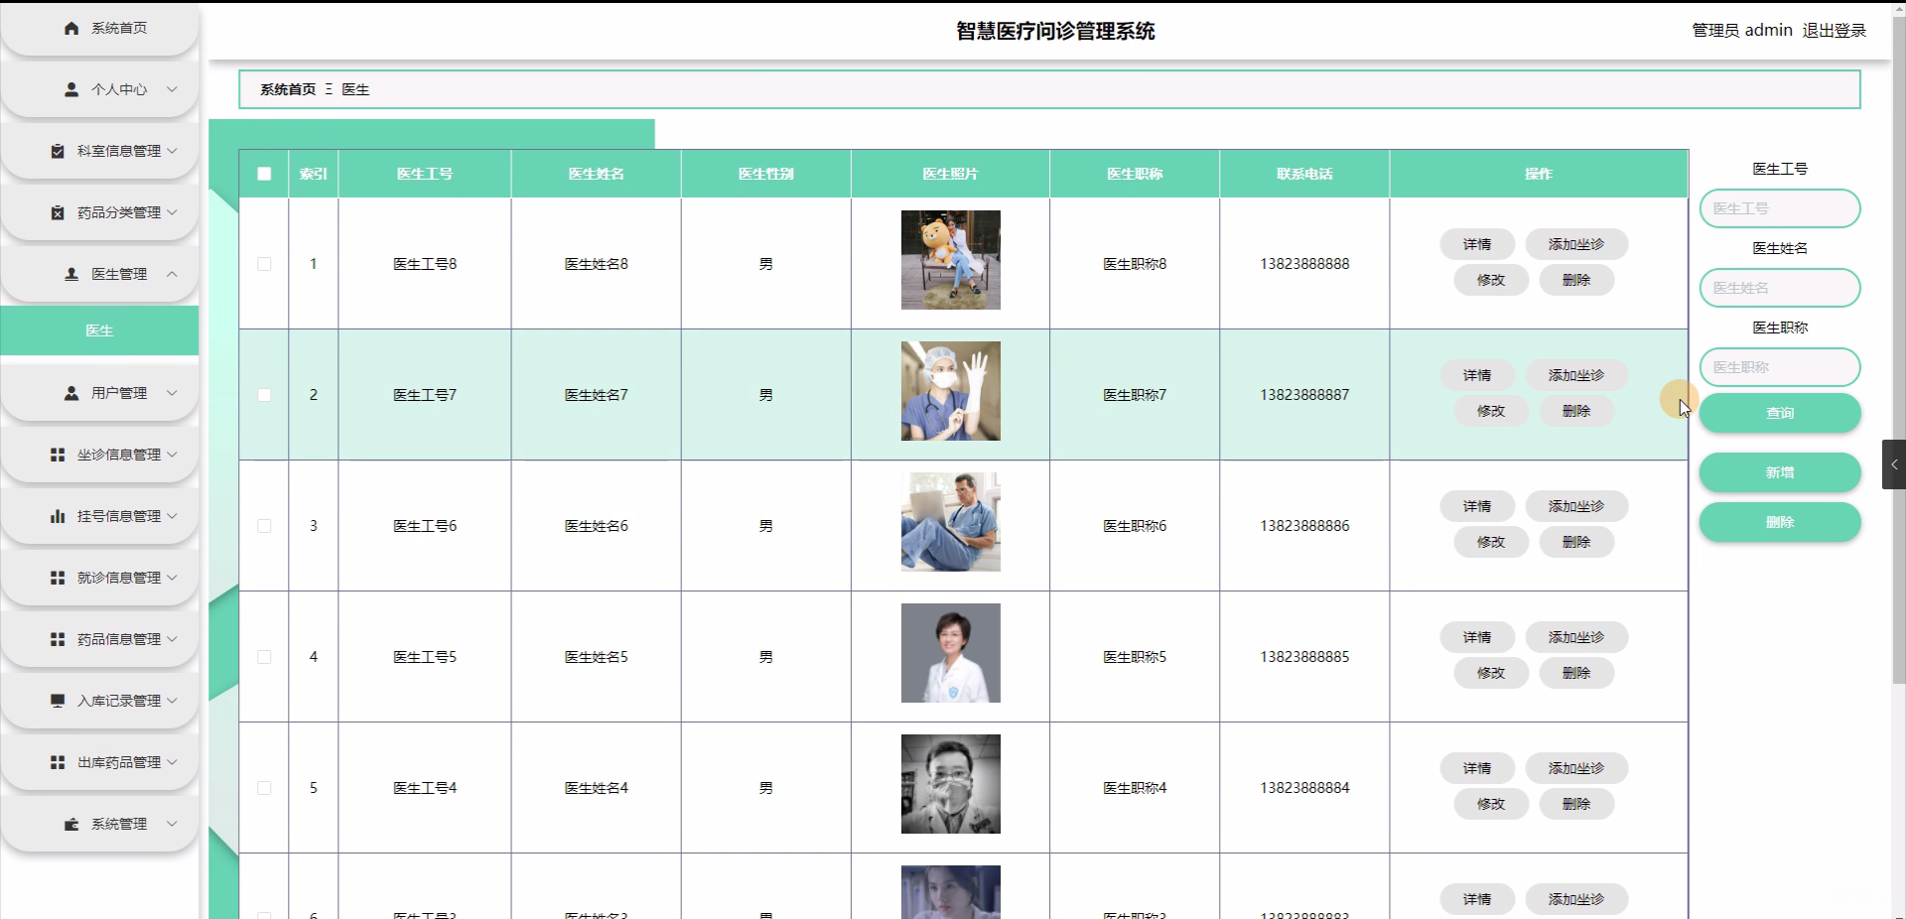Image resolution: width=1906 pixels, height=919 pixels.
Task: Open 详情 for 医生工号5
Action: tap(1477, 637)
